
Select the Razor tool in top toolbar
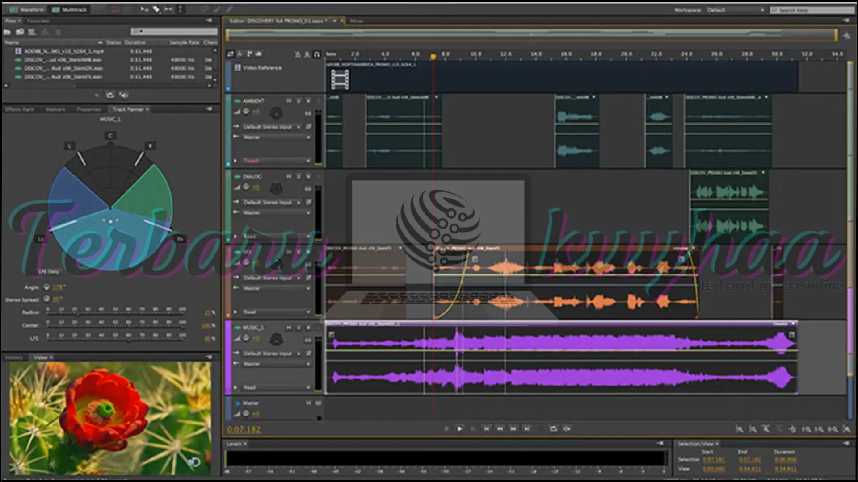point(156,9)
